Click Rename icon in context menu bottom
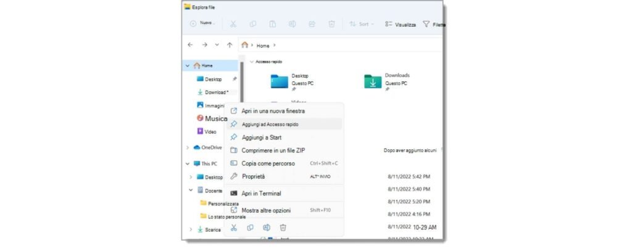Viewport: 632px width, 248px height. tap(267, 228)
